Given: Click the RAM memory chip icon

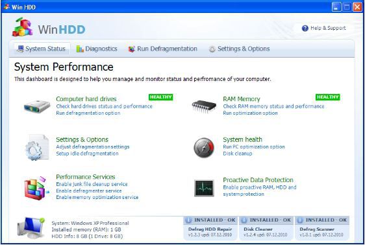Looking at the screenshot, I should tap(204, 106).
